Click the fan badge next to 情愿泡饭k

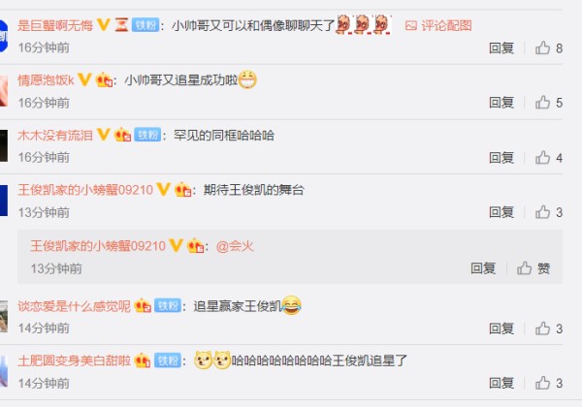(x=105, y=80)
